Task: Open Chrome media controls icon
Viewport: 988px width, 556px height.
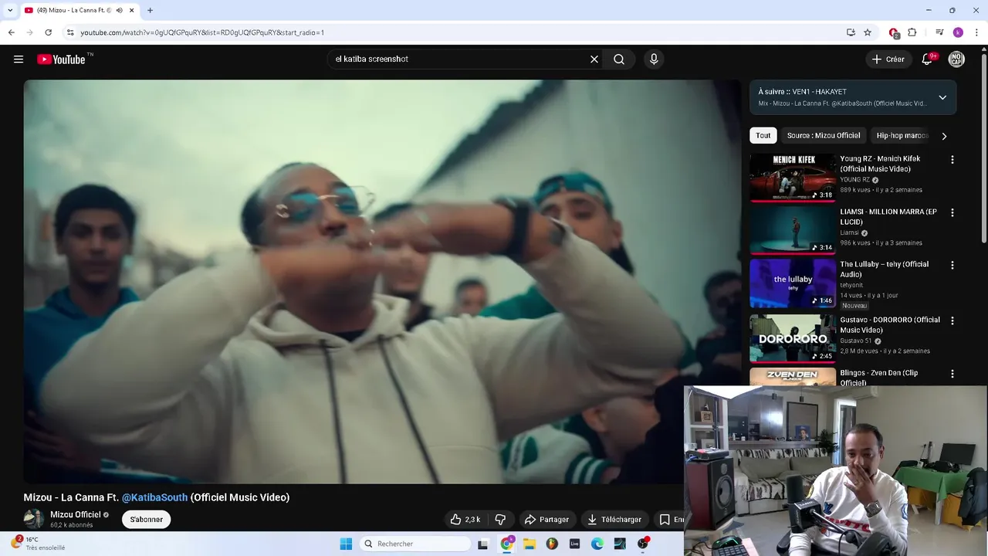Action: [x=939, y=32]
